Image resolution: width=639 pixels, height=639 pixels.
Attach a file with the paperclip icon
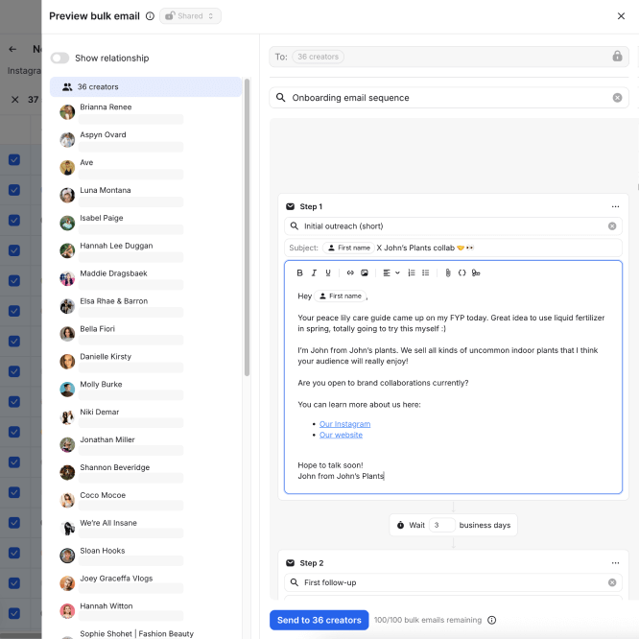[x=448, y=273]
